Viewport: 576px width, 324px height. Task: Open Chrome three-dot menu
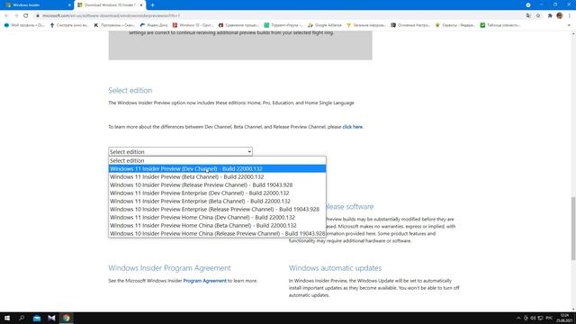(570, 16)
